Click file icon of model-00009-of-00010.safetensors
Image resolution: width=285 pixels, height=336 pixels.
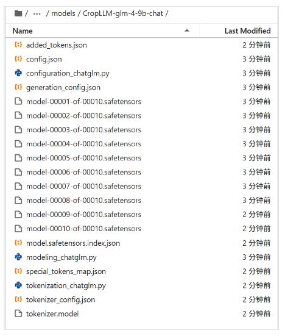(18, 214)
